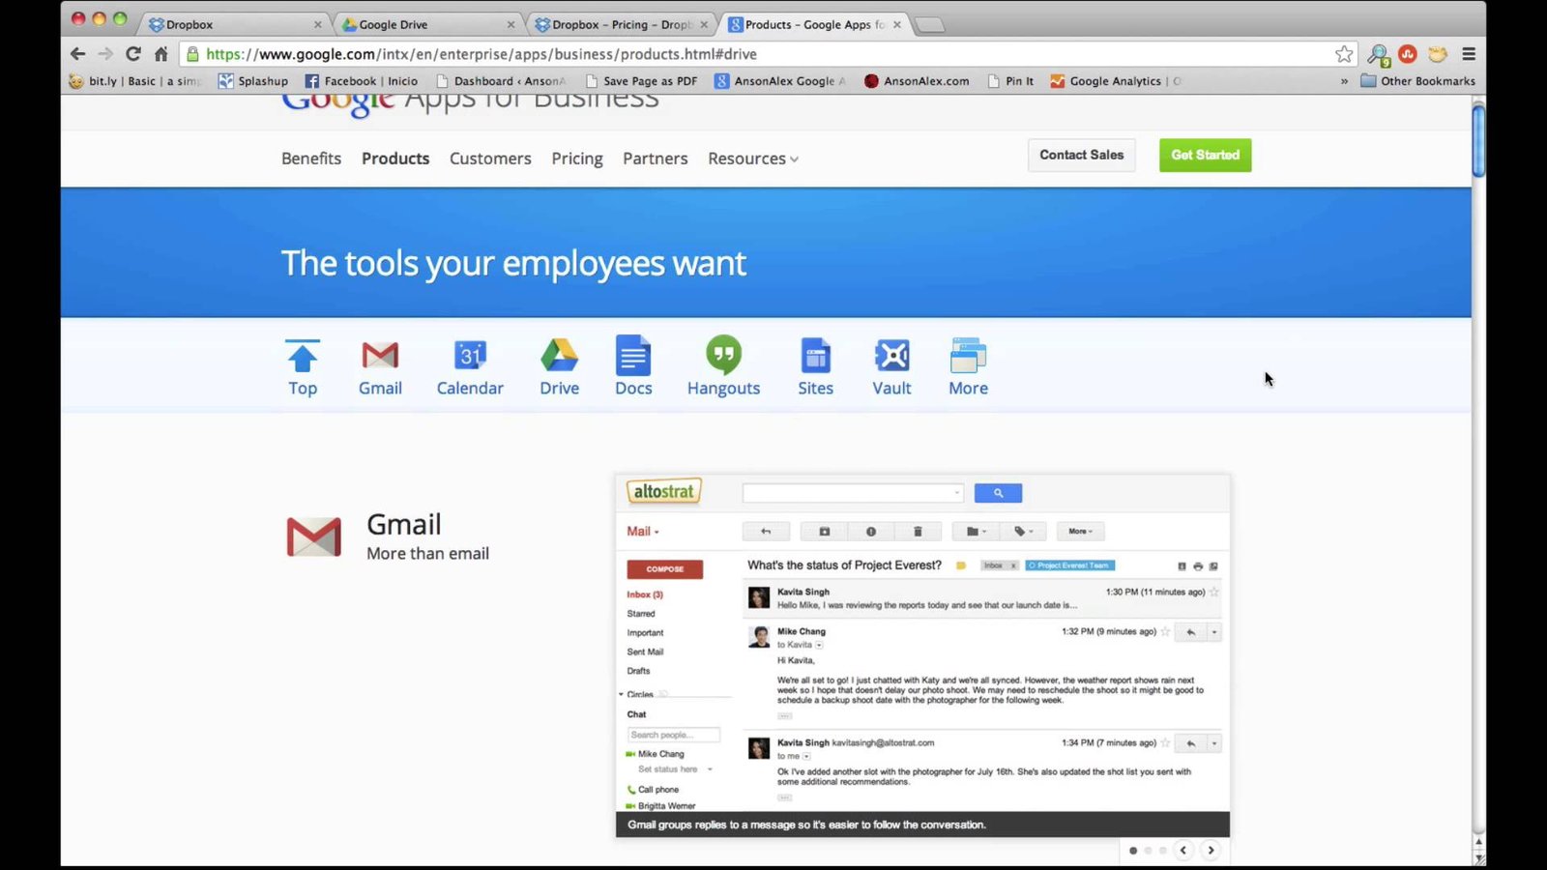Open the Partners navigation item

pyautogui.click(x=656, y=159)
